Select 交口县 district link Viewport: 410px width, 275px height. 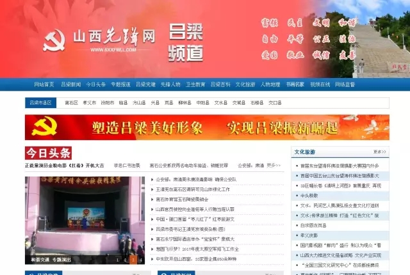275,103
